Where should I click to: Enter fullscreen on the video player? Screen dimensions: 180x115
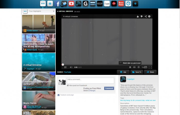click(x=150, y=67)
